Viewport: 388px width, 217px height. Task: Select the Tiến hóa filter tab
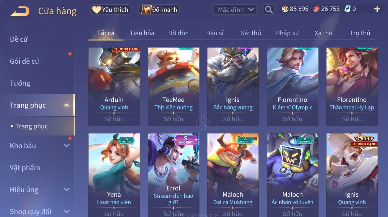click(142, 33)
